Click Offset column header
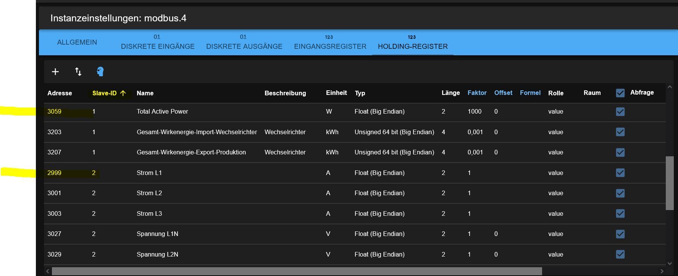The height and width of the screenshot is (276, 678). (503, 93)
